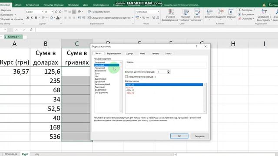Screen dimensions: 278x156
Task: Click the Percent style icon
Action: click(144, 18)
